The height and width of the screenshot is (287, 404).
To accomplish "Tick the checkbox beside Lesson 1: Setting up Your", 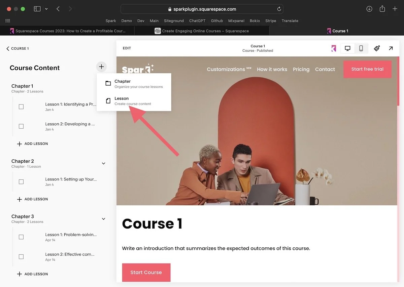I will pyautogui.click(x=21, y=181).
